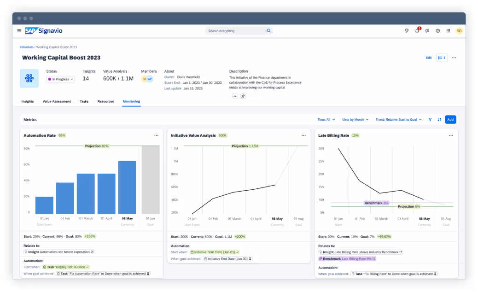This screenshot has height=292, width=478.
Task: Click the Projection 6% chart label
Action: (x=409, y=207)
